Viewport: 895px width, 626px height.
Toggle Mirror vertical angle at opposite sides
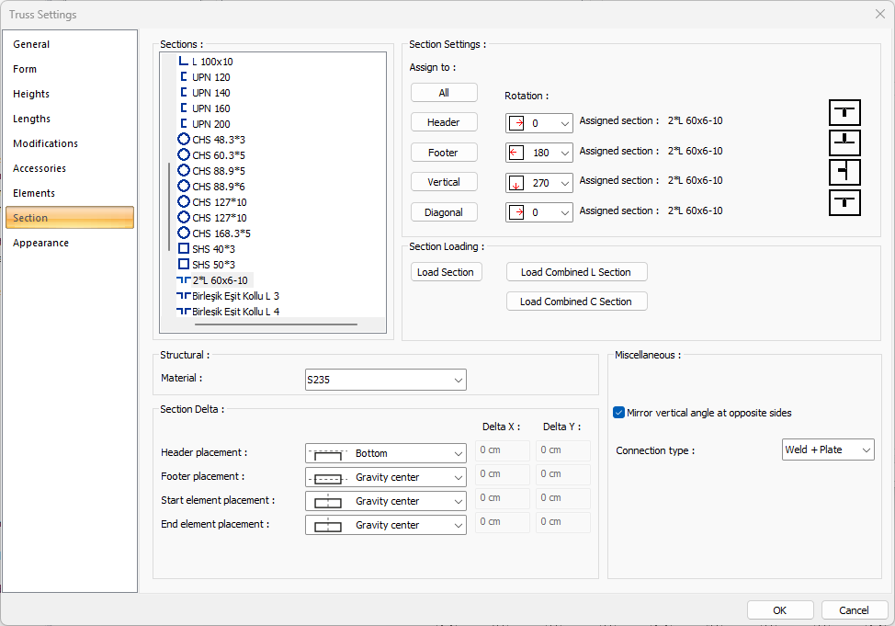click(619, 413)
